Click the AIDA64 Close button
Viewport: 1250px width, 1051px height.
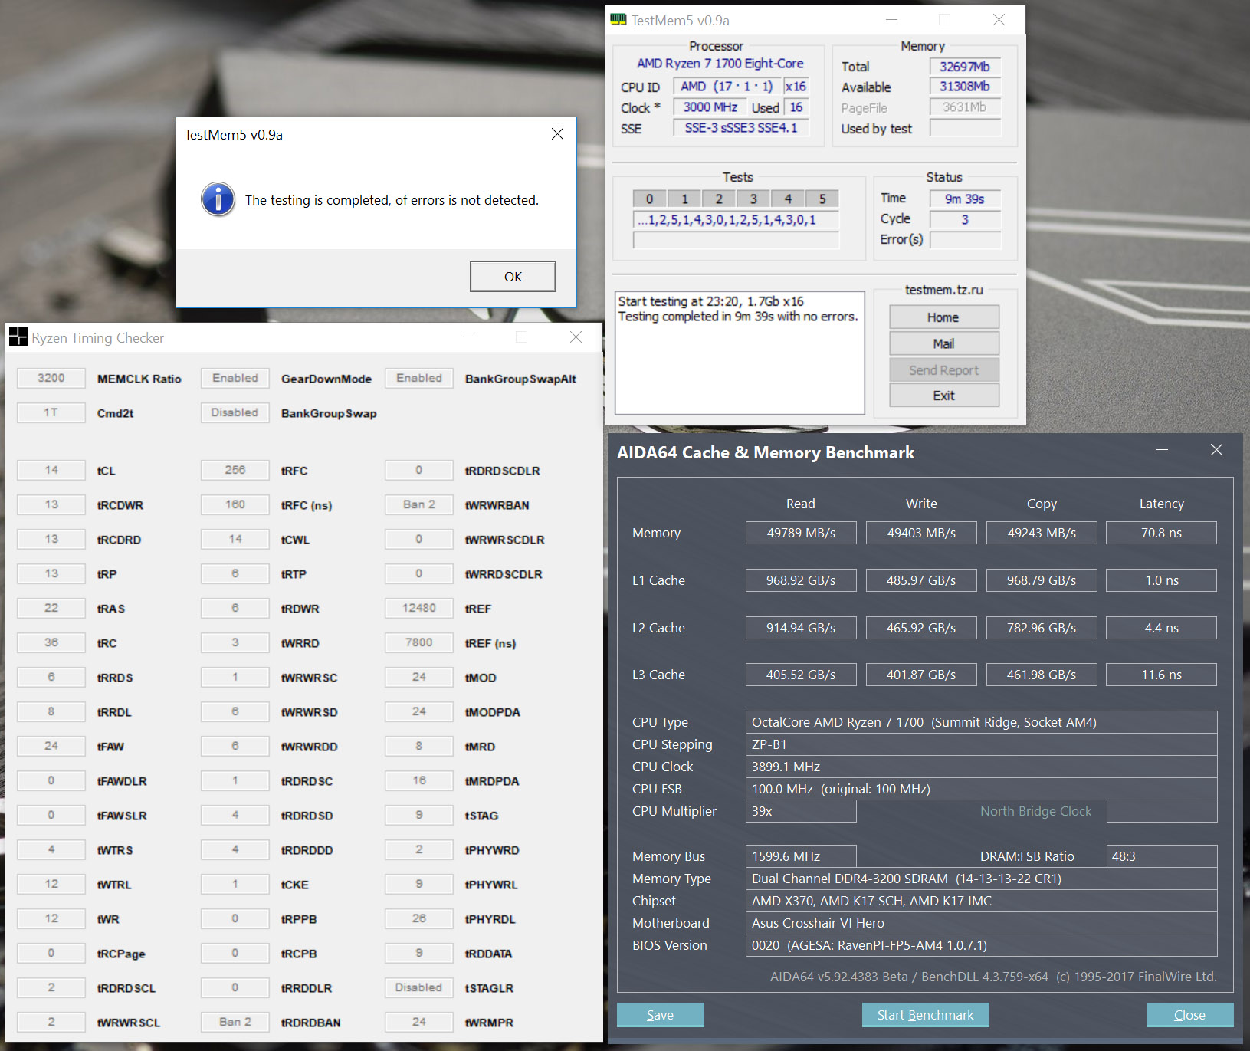click(1189, 1015)
